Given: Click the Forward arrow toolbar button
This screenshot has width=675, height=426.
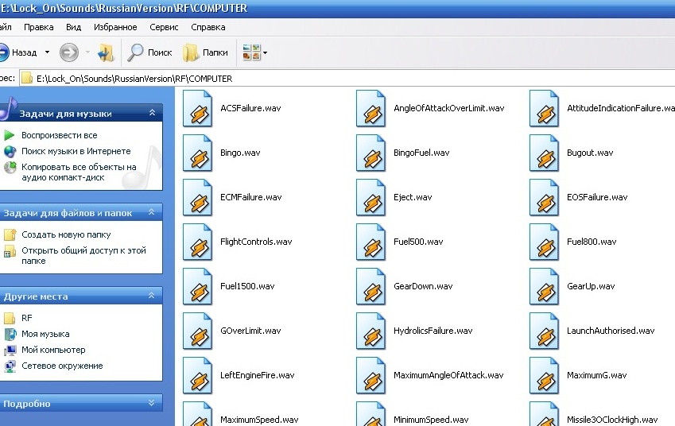Looking at the screenshot, I should 69,52.
